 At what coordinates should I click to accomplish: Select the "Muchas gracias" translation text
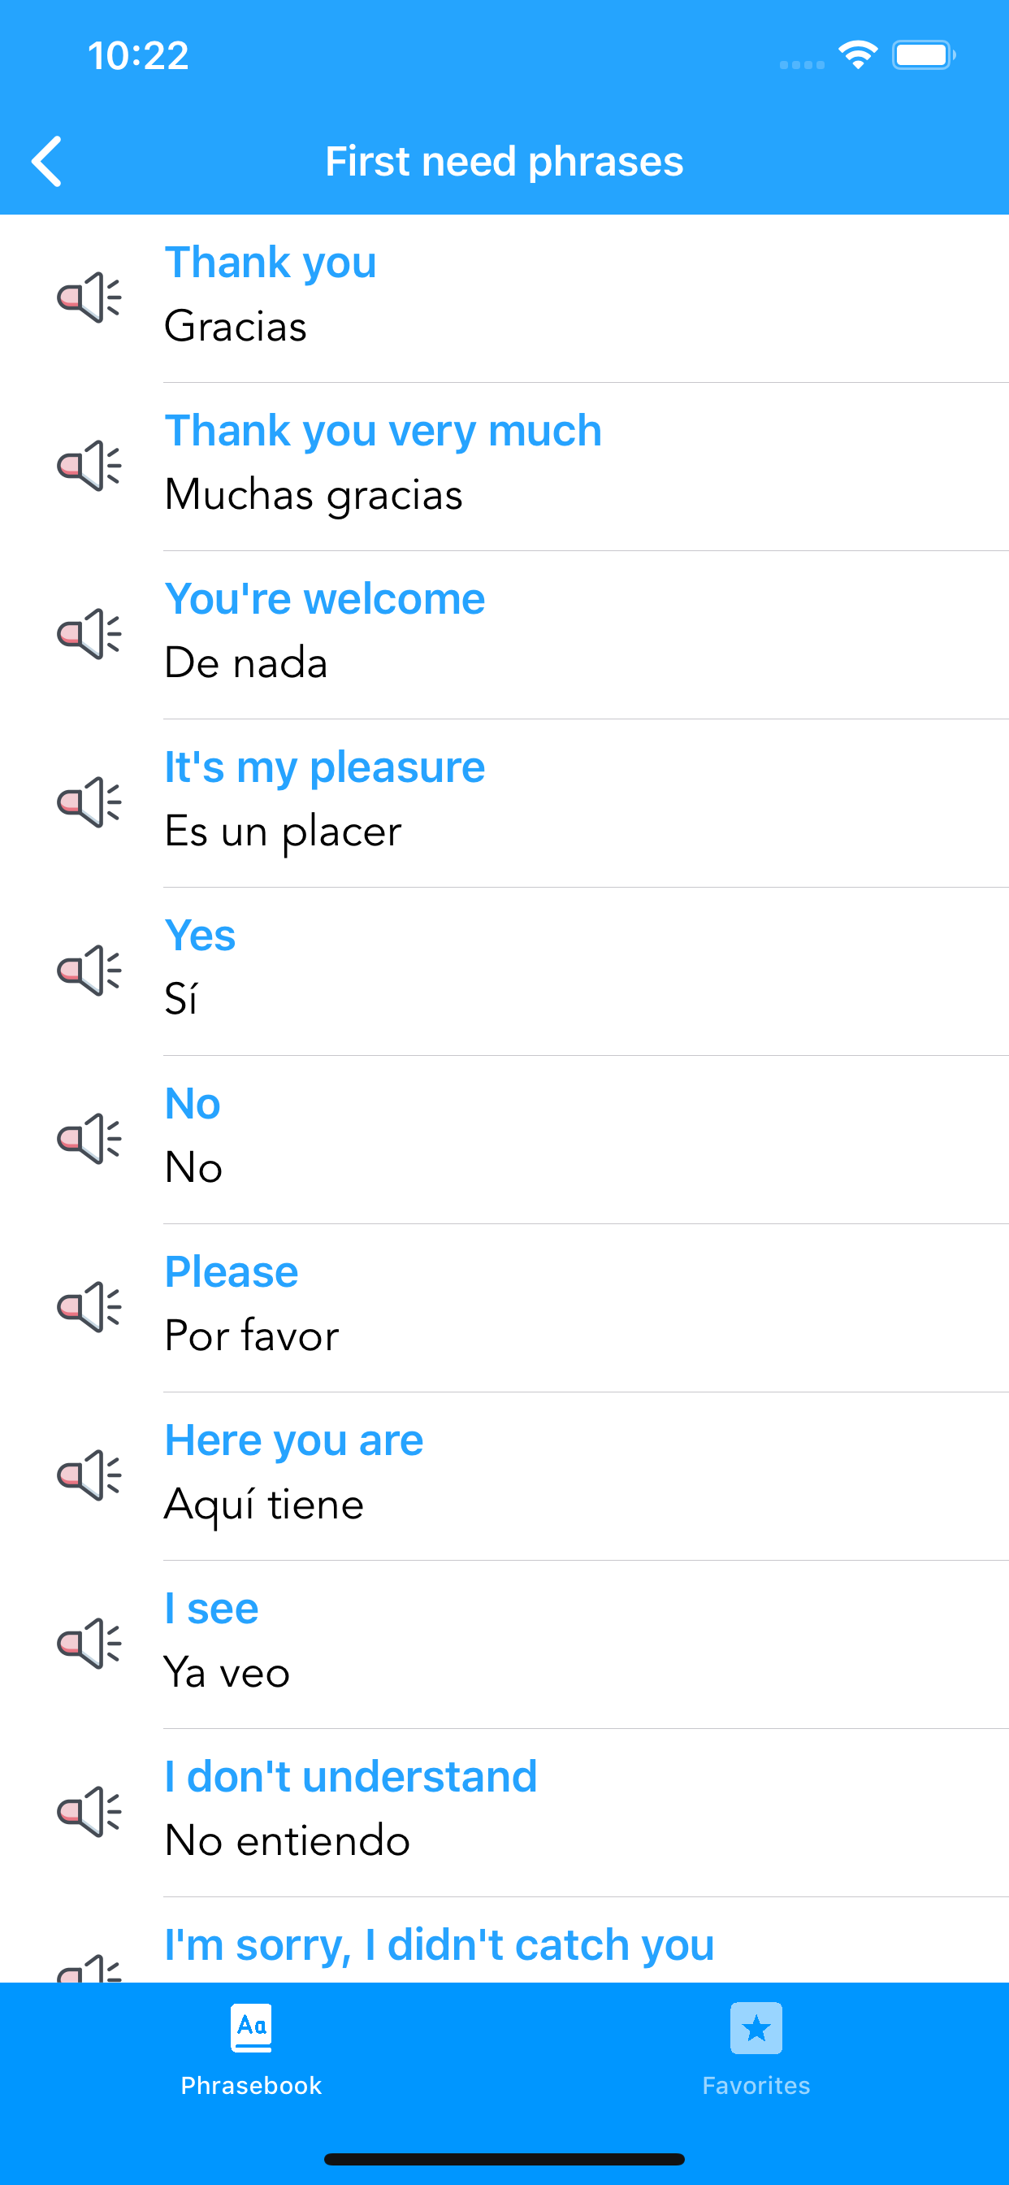314,494
